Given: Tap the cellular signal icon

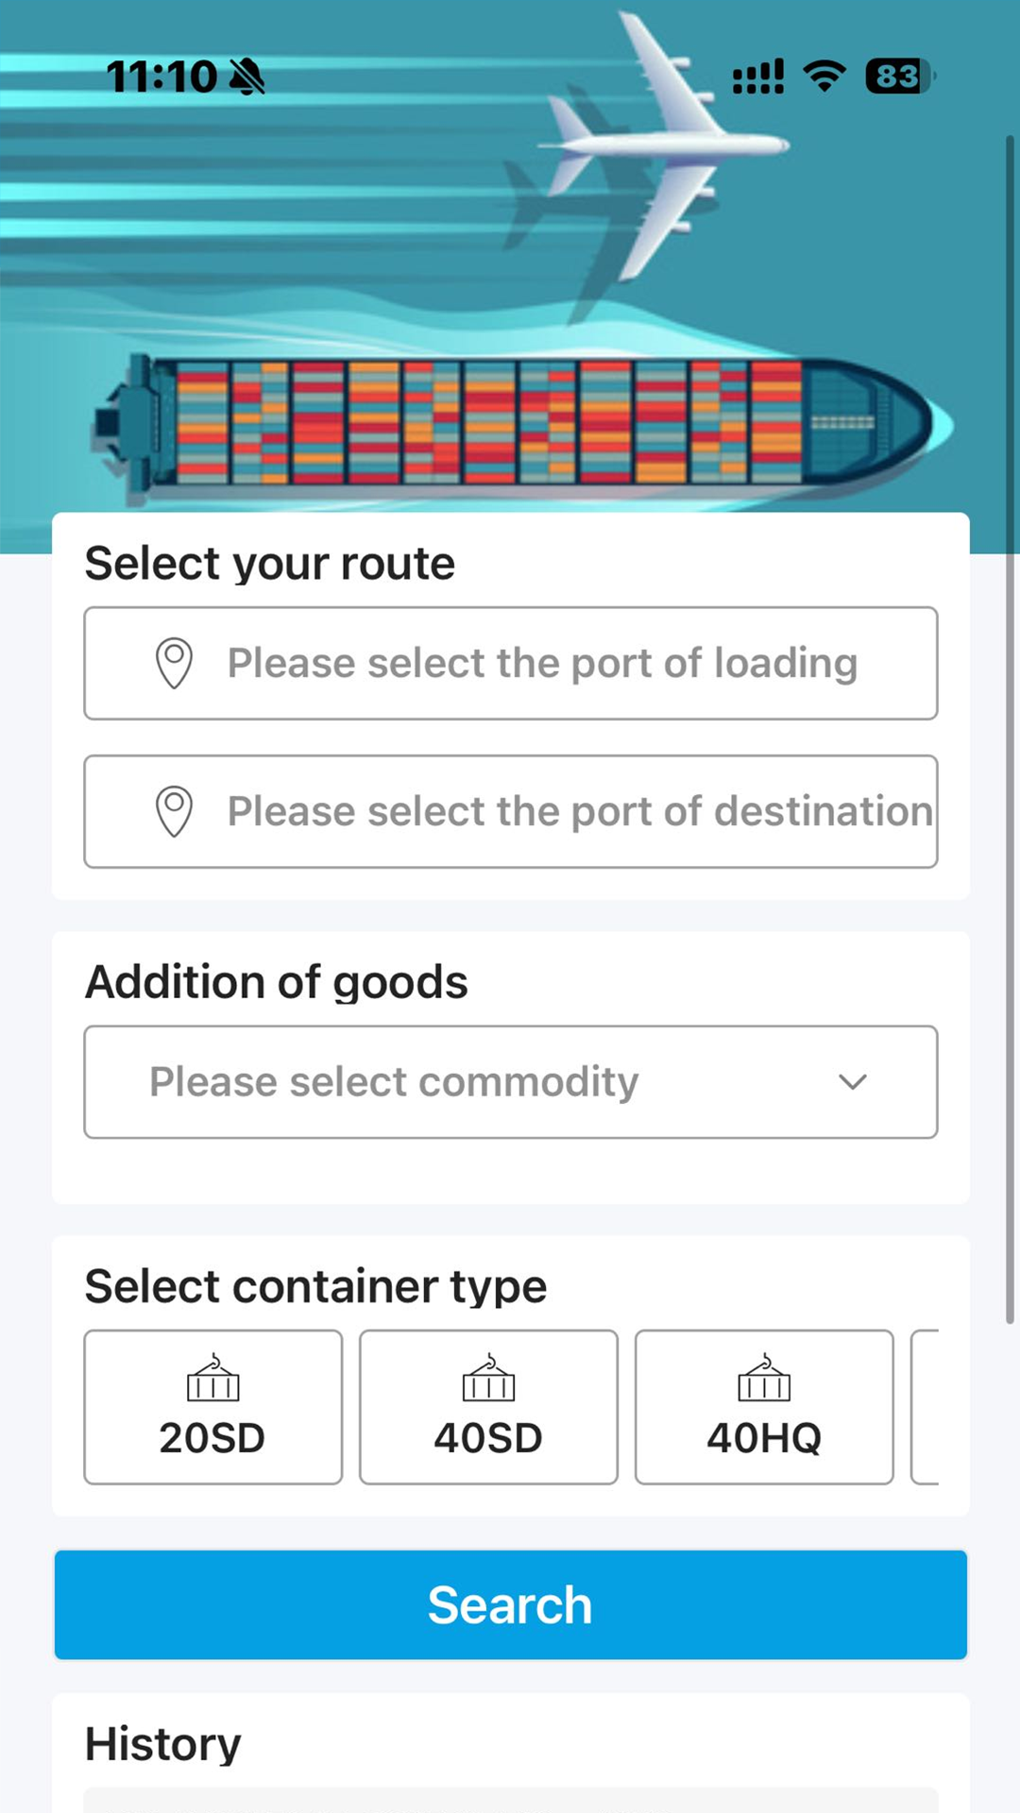Looking at the screenshot, I should [x=758, y=76].
